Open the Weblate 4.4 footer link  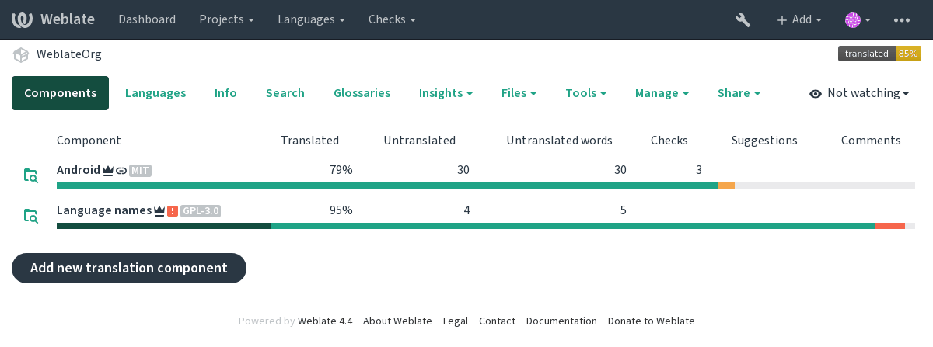pos(325,321)
